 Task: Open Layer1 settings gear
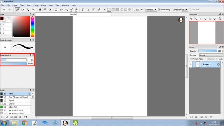click(218, 64)
